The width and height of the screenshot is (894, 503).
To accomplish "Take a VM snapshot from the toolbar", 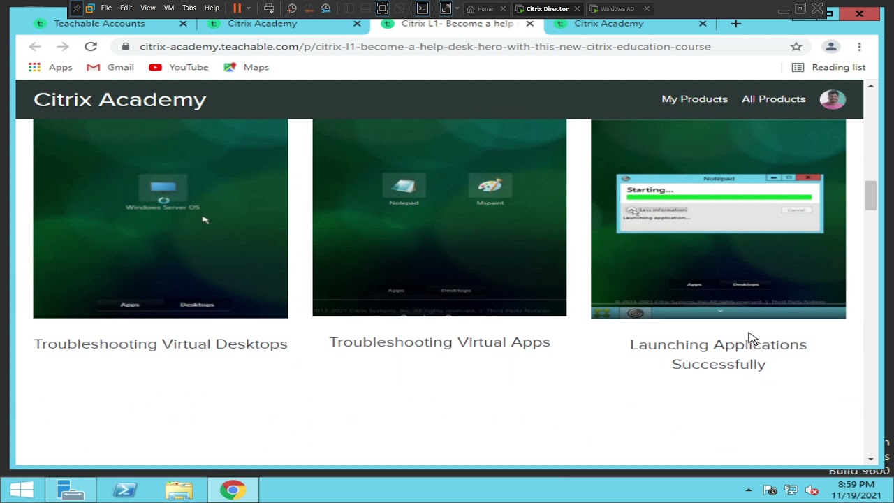I will click(x=292, y=8).
